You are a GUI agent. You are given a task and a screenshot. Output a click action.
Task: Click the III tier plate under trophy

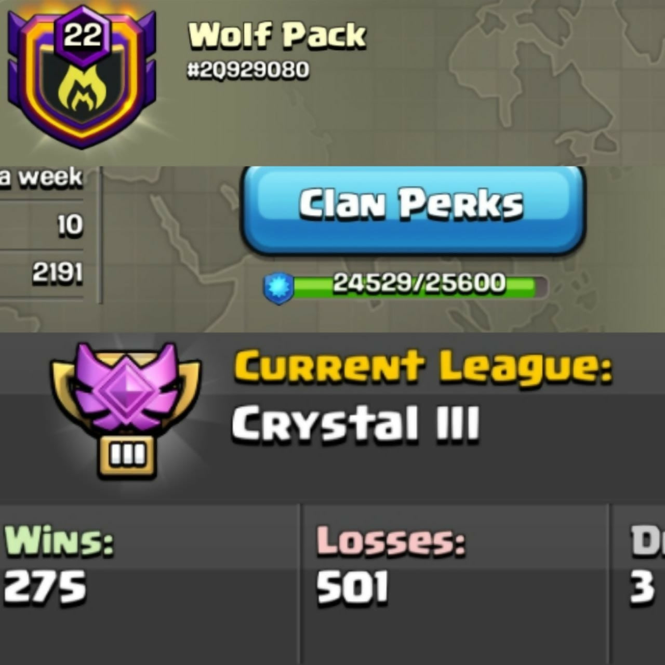click(127, 456)
